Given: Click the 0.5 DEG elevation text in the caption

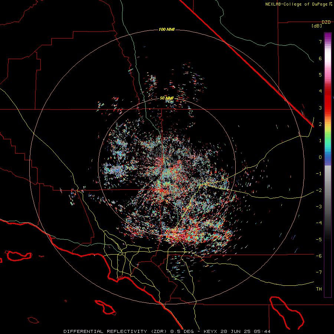Looking at the screenshot, I should pos(182,331).
